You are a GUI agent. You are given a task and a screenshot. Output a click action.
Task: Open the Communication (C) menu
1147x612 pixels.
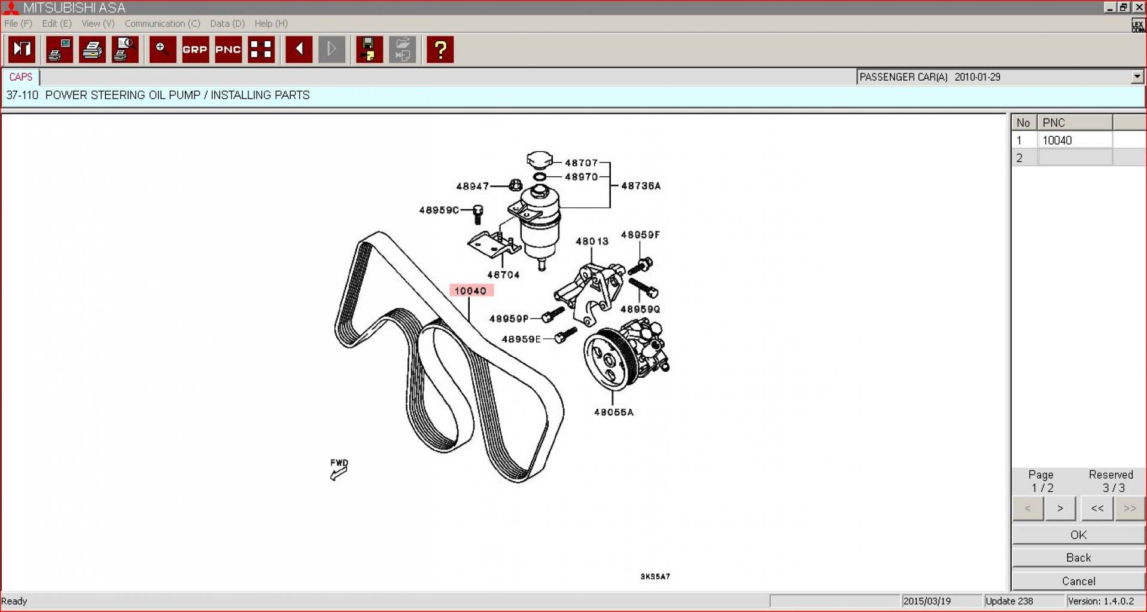[x=162, y=24]
